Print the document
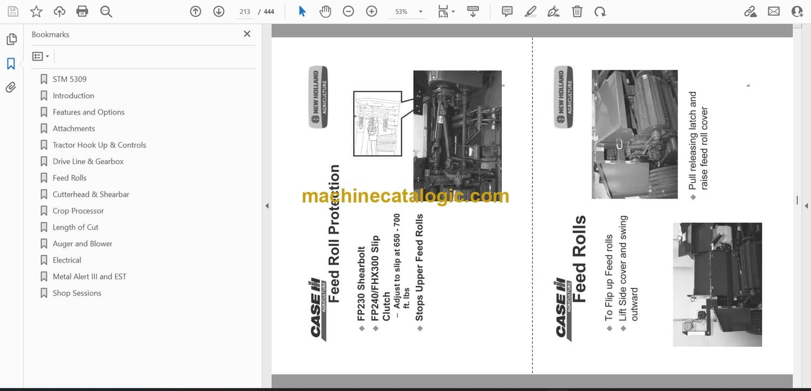Viewport: 811px width, 391px height. coord(82,11)
